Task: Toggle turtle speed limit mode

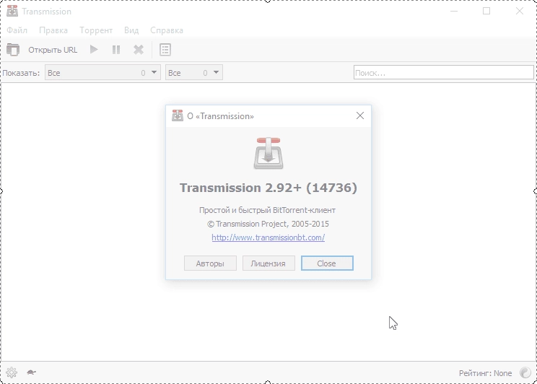Action: pos(31,372)
